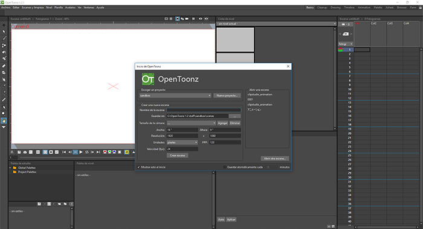Screen dimensions: 423x229
Task: Click the camera snapshot icon below viewer
Action: pyautogui.click(x=25, y=152)
